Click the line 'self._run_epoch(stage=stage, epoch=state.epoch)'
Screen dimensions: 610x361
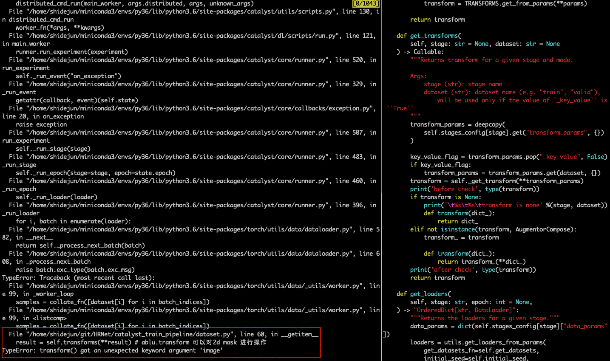coord(96,173)
